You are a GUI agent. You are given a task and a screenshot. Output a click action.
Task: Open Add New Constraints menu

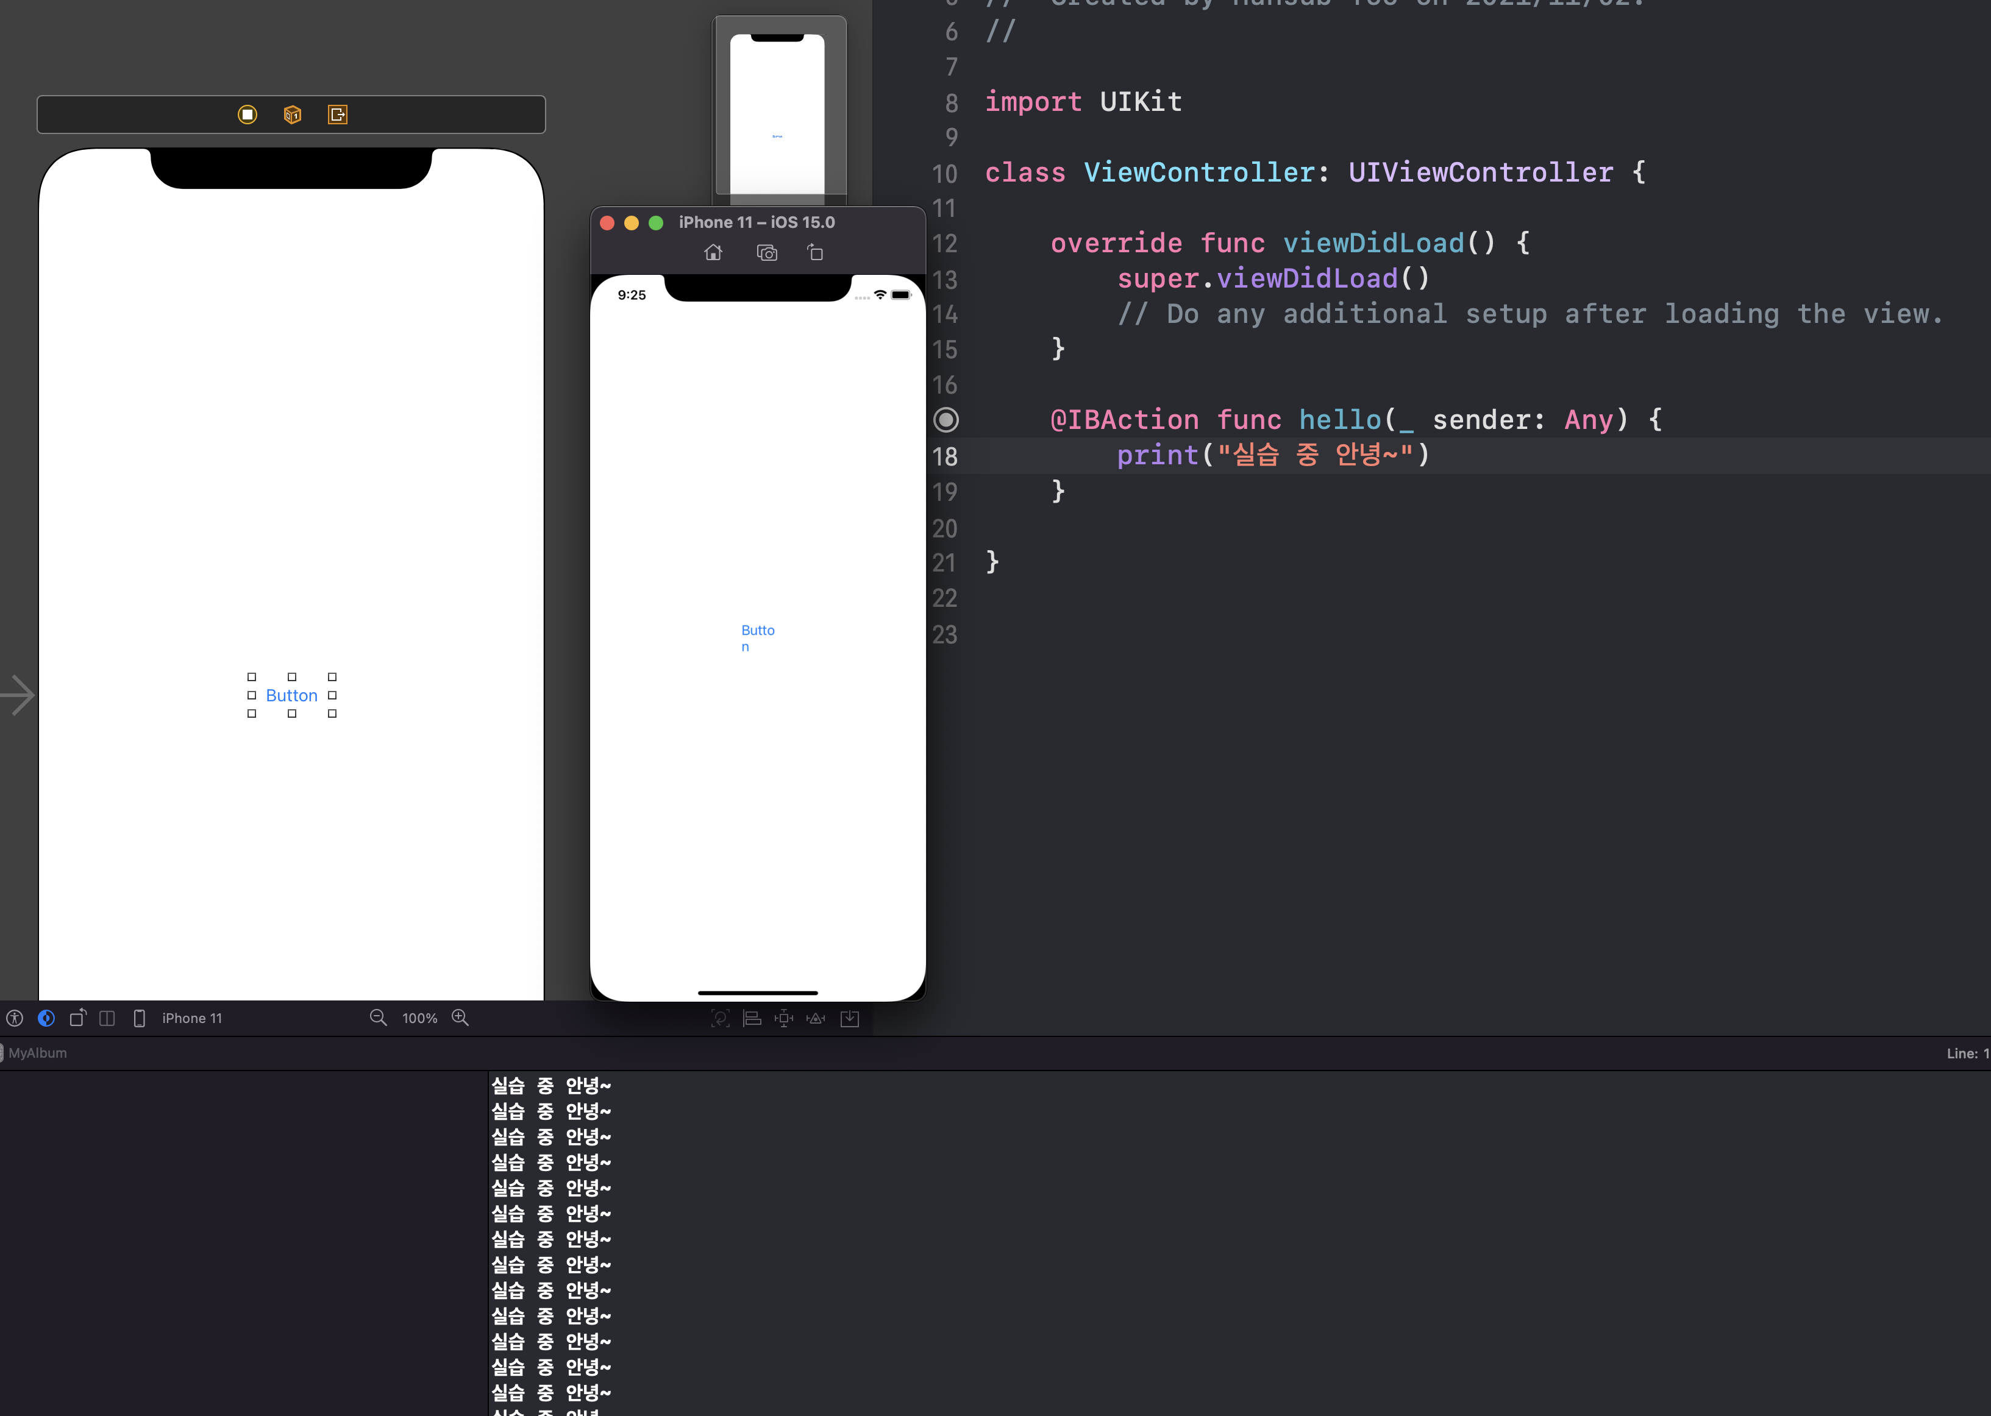[783, 1018]
